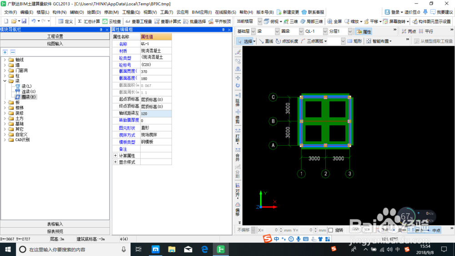The width and height of the screenshot is (455, 256).
Task: Tick the 旋转 rotate checkbox
Action: coord(331,230)
